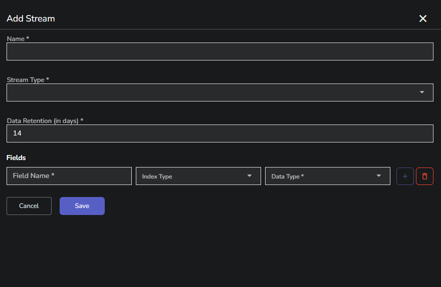
Task: Focus the Name text input
Action: 219,51
